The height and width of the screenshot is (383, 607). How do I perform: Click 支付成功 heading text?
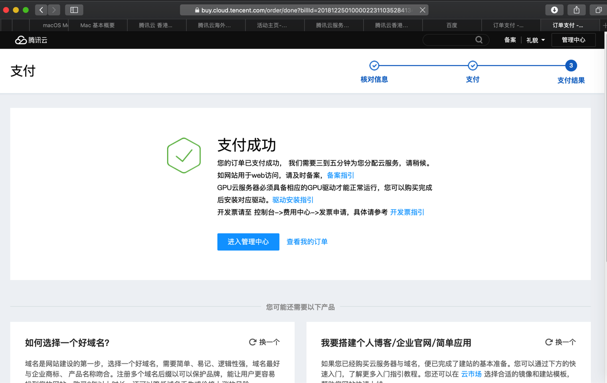[x=247, y=145]
